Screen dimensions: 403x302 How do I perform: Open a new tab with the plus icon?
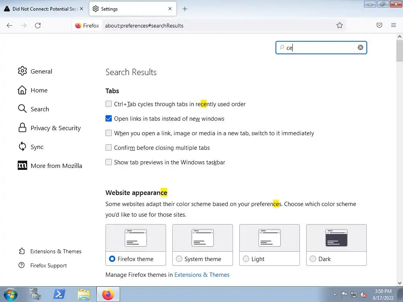pos(185,9)
